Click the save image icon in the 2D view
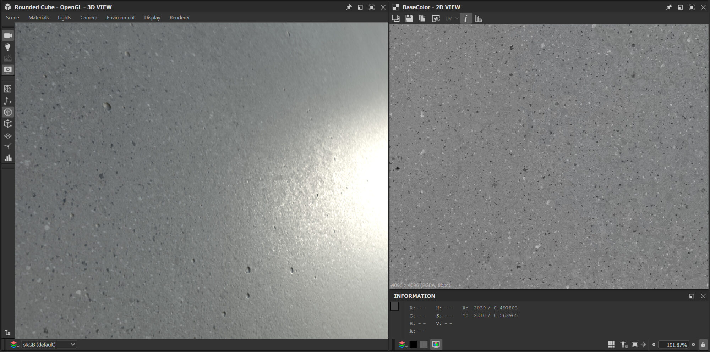The width and height of the screenshot is (710, 352). pyautogui.click(x=409, y=18)
